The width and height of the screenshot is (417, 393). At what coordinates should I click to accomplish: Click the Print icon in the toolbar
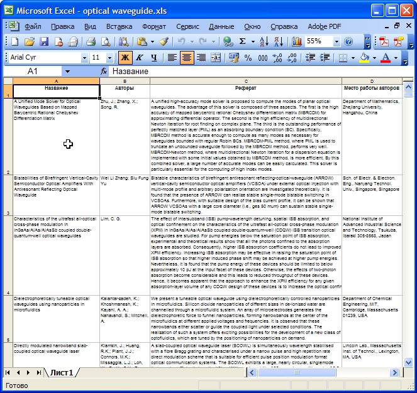(x=91, y=41)
